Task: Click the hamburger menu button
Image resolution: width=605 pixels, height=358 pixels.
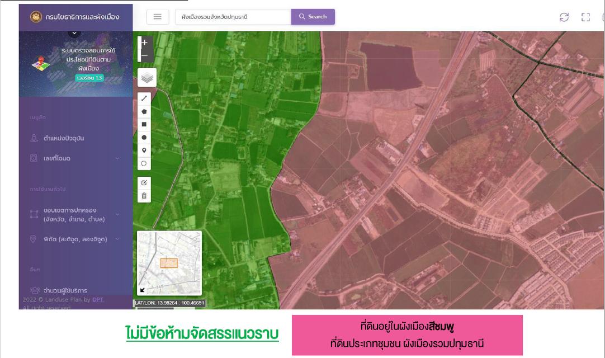Action: tap(158, 17)
